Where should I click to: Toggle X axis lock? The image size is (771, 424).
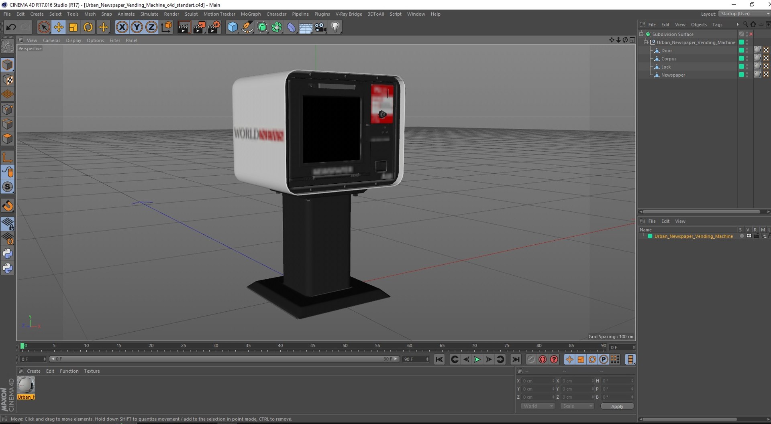tap(122, 27)
